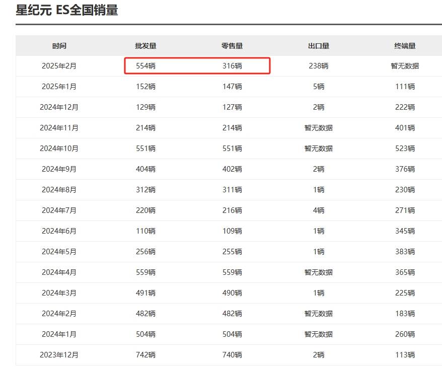The height and width of the screenshot is (367, 442).
Task: Click the 127辆 retail value
Action: coord(232,107)
